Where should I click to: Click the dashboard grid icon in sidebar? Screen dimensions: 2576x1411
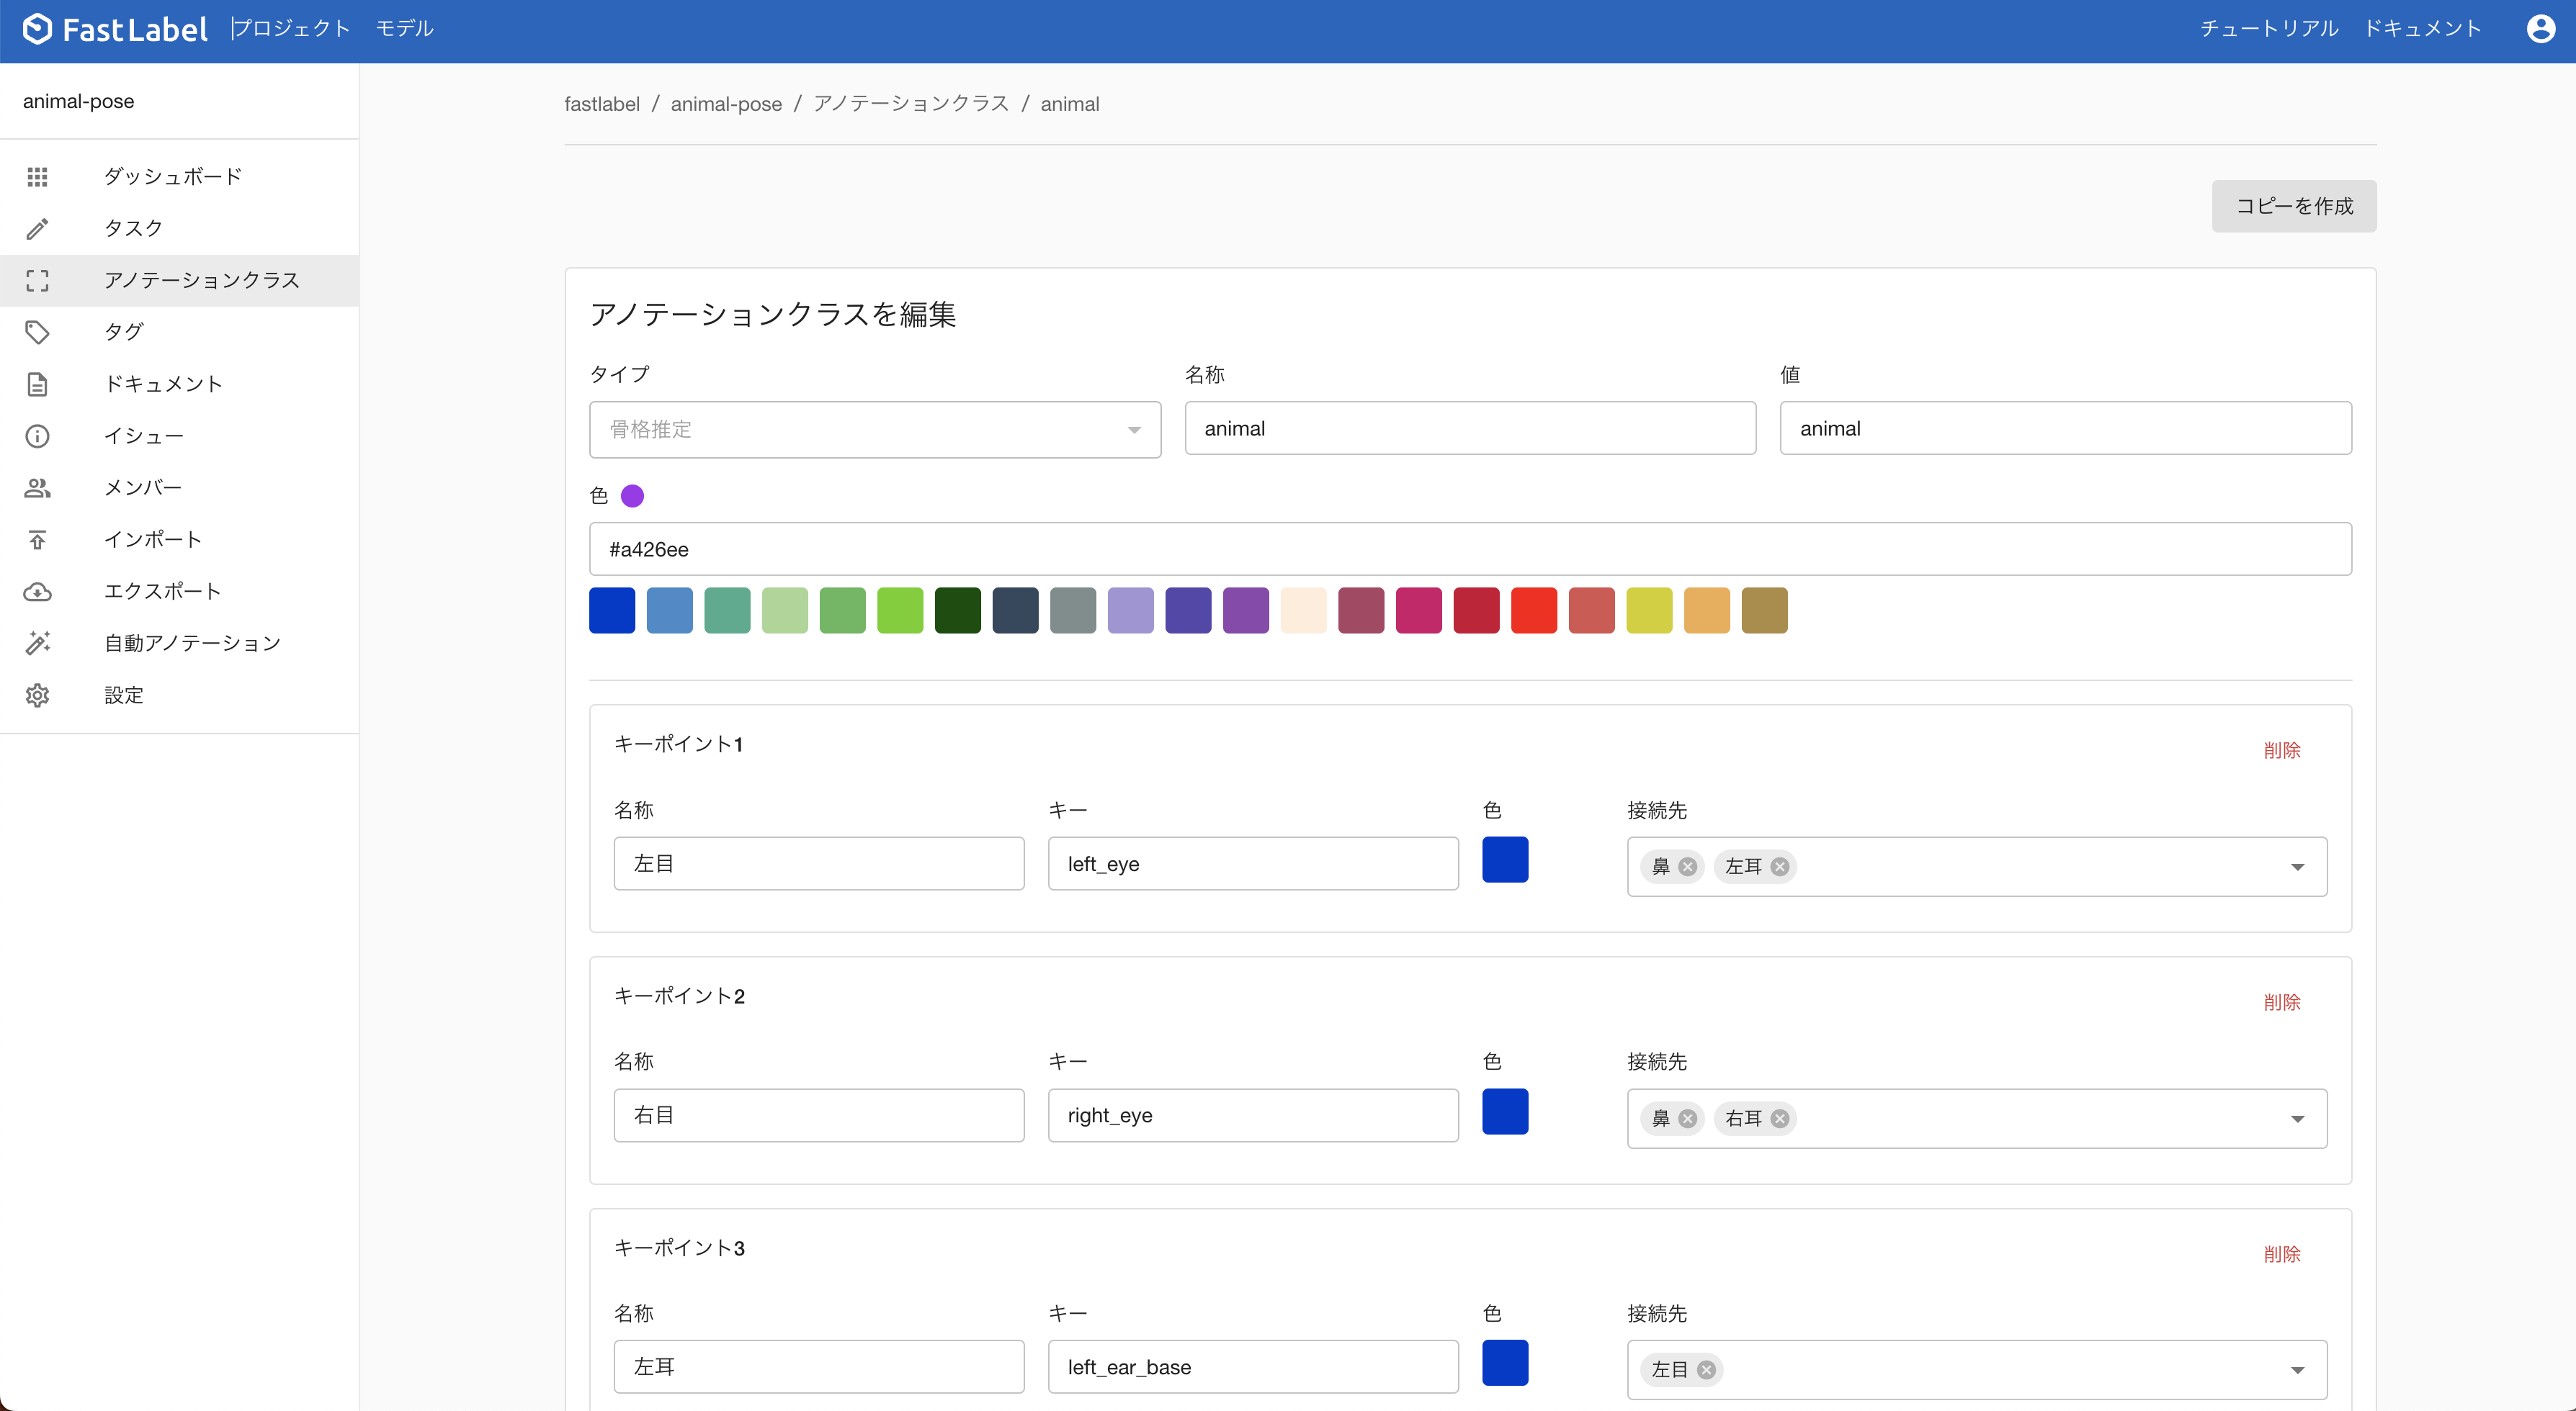click(x=37, y=177)
